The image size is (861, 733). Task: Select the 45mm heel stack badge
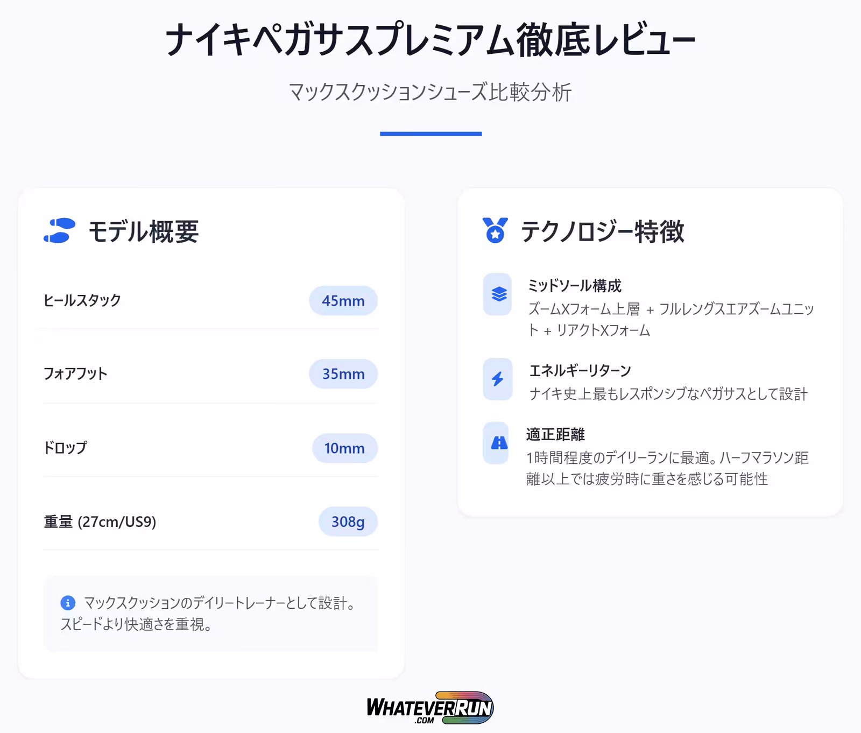[x=343, y=301]
